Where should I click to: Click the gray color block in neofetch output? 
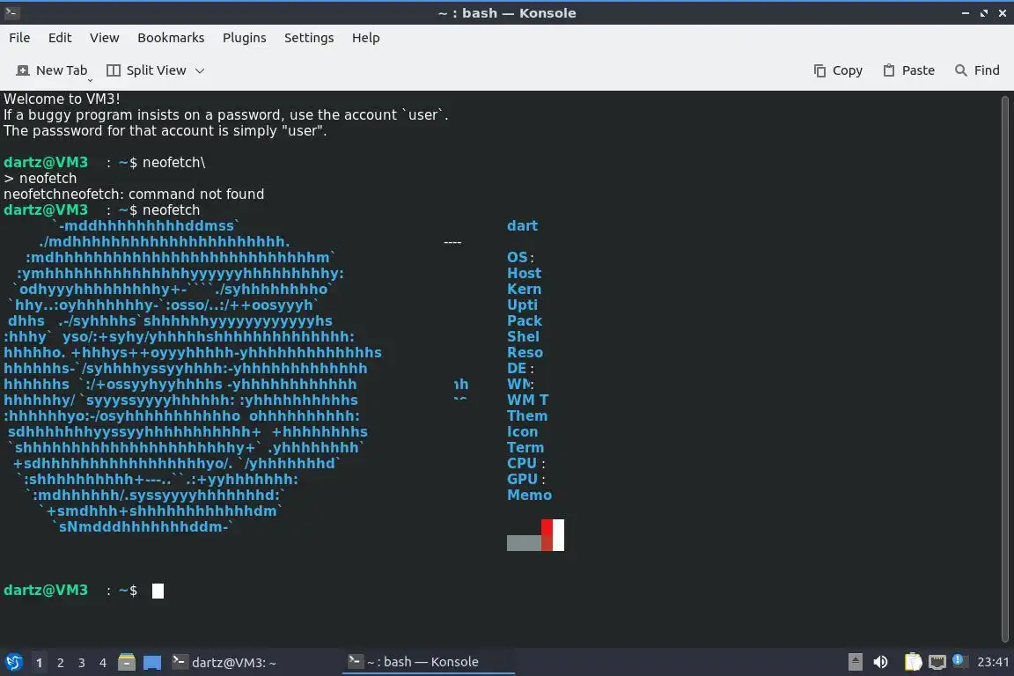pos(524,543)
